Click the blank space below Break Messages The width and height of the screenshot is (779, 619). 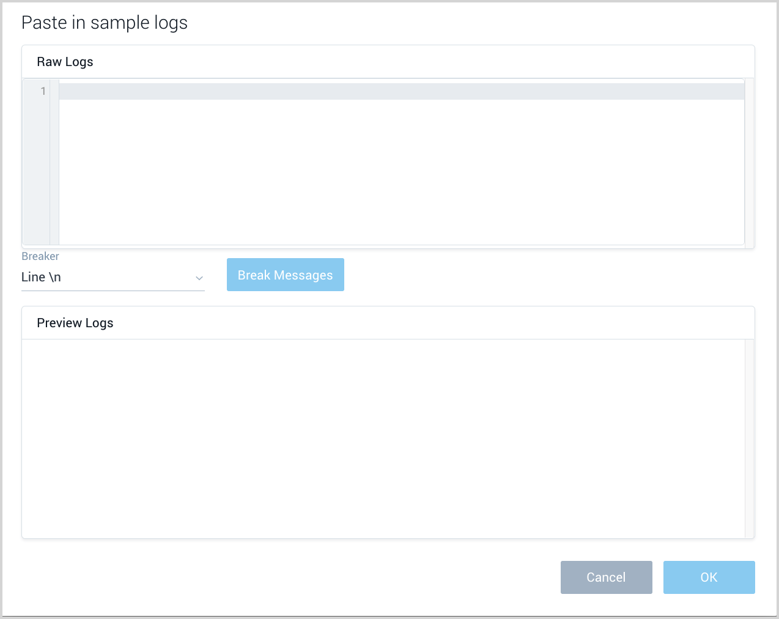point(285,300)
